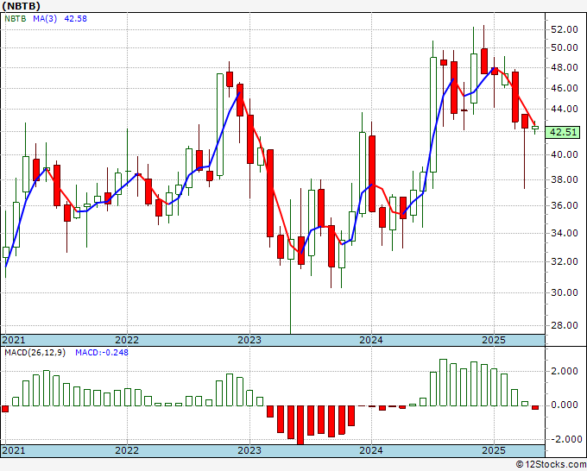
Task: Click 2023 on the price chart timeline
Action: 249,340
